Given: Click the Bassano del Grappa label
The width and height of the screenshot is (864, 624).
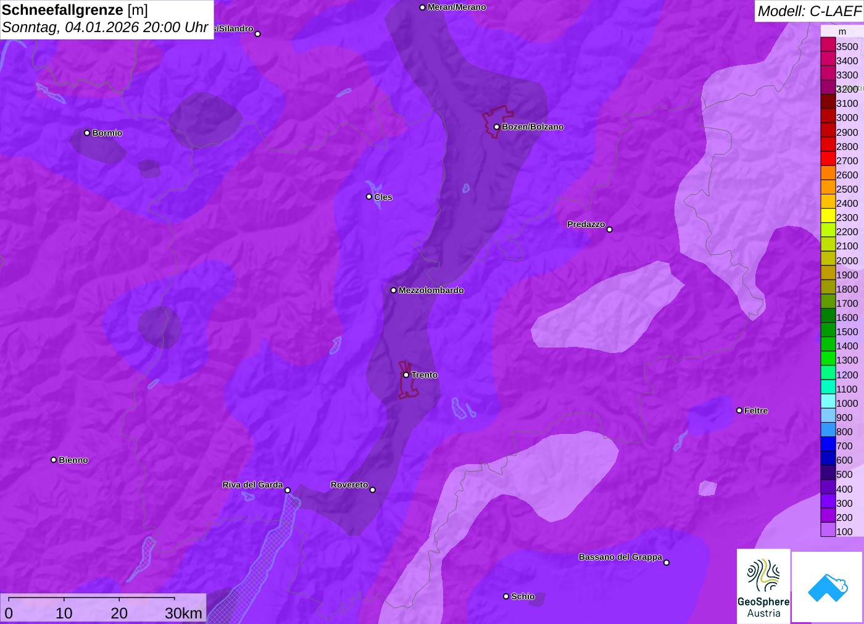Looking at the screenshot, I should pos(620,557).
